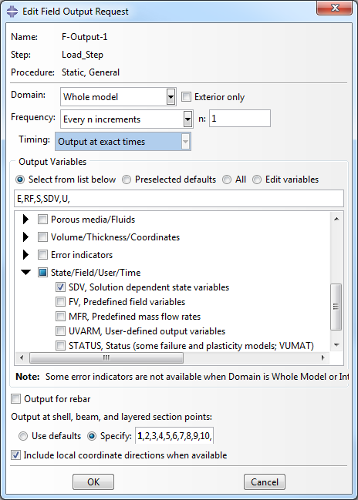Click the Porous media/Fluids label
The height and width of the screenshot is (500, 358).
point(93,220)
